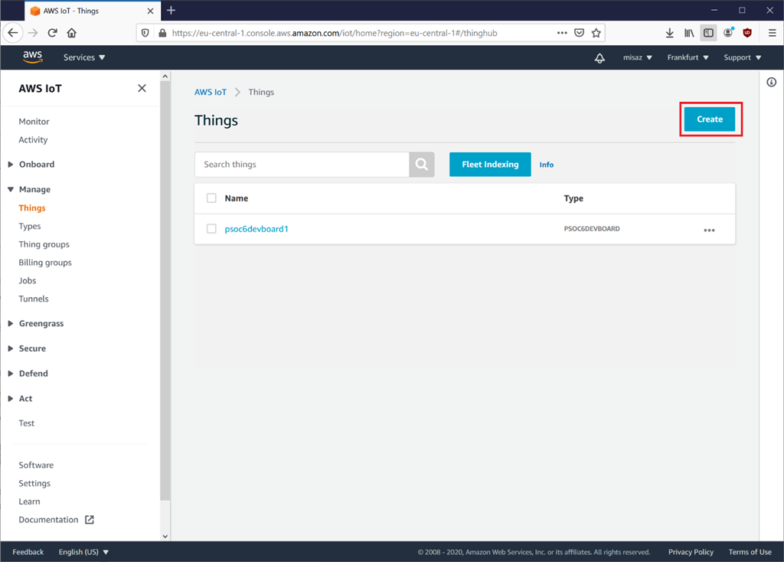Open the Services dropdown
Viewport: 784px width, 562px height.
coord(84,57)
